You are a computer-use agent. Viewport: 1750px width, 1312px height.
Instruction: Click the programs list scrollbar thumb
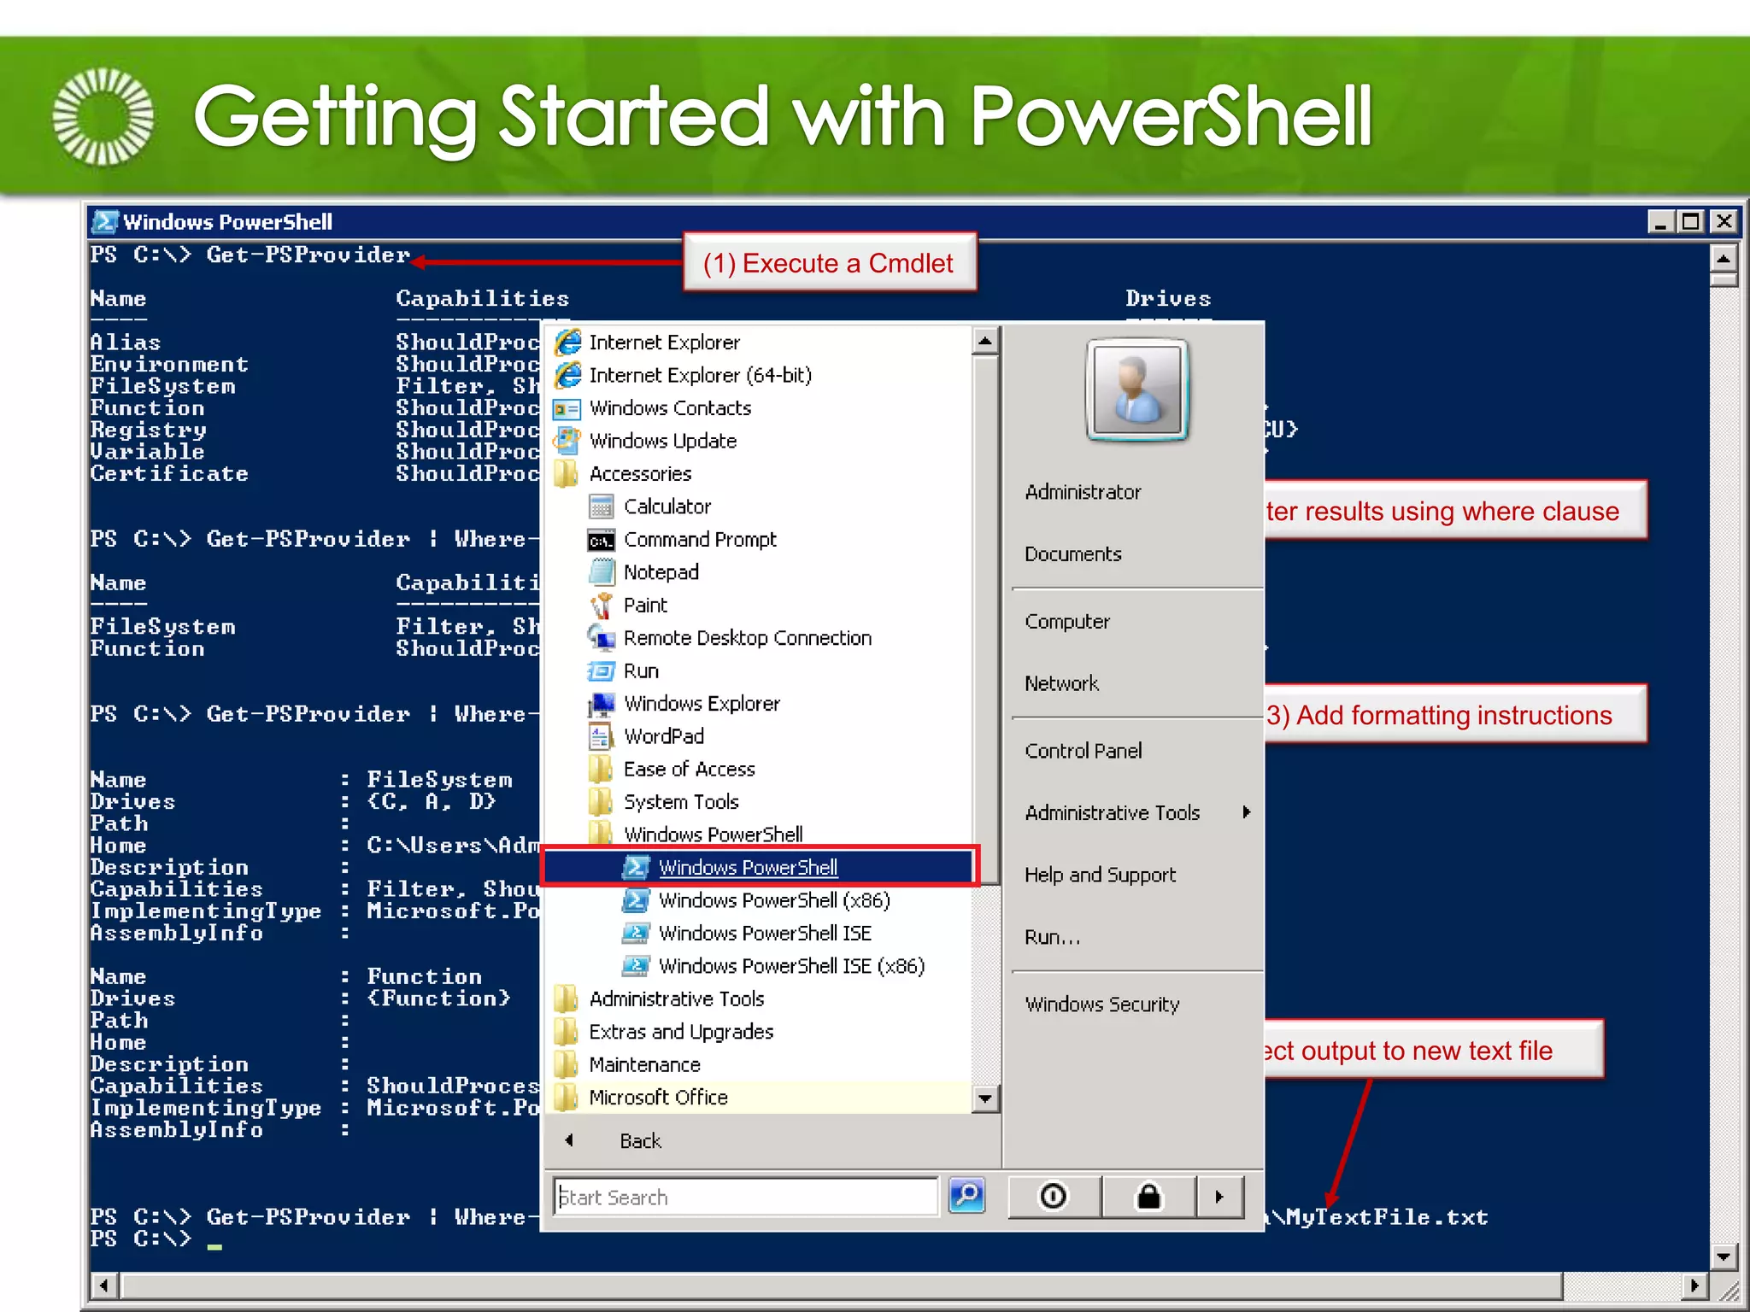click(985, 621)
